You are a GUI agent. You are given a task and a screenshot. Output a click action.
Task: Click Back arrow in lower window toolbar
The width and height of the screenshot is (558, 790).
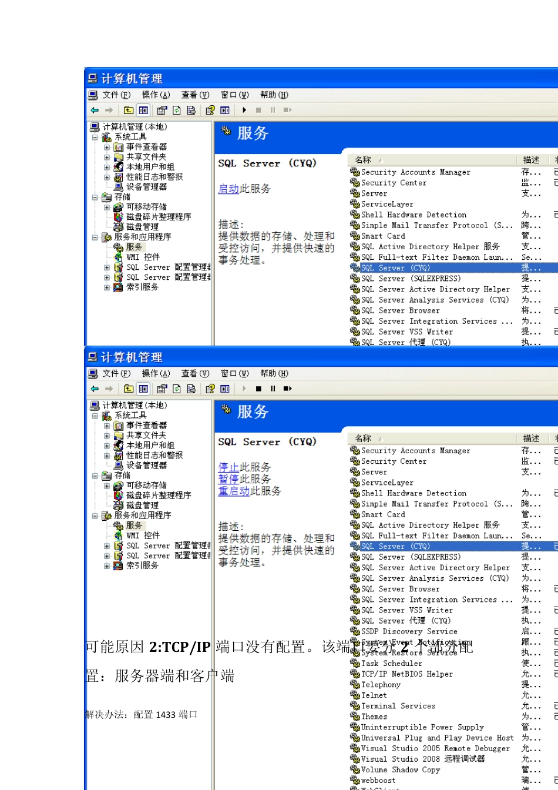(x=95, y=389)
